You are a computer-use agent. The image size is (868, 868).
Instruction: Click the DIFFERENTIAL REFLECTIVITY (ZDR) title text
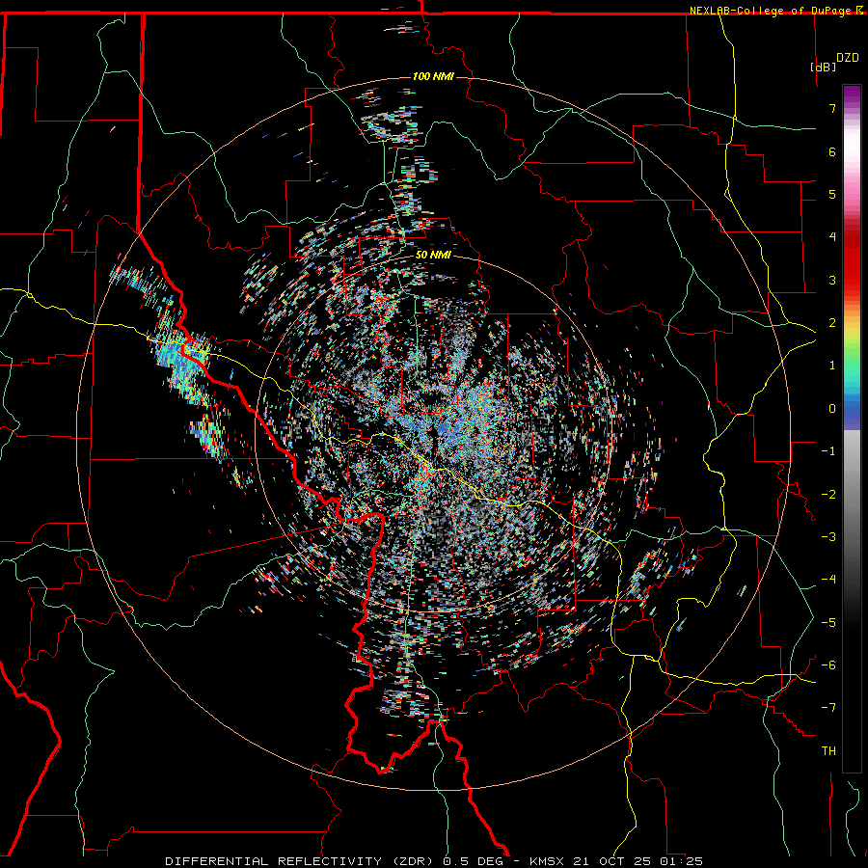301,861
